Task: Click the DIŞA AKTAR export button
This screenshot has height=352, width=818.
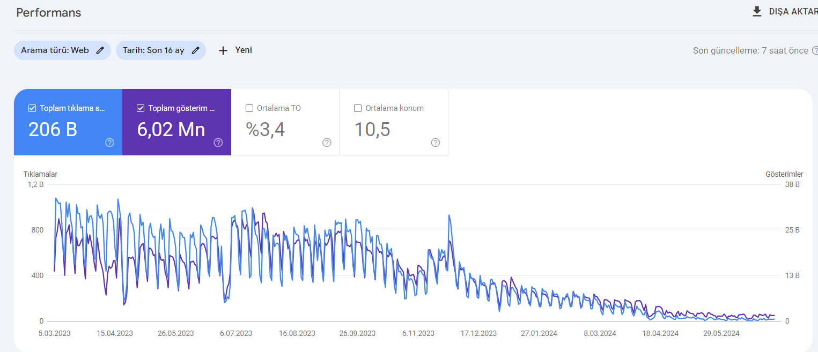Action: tap(785, 12)
